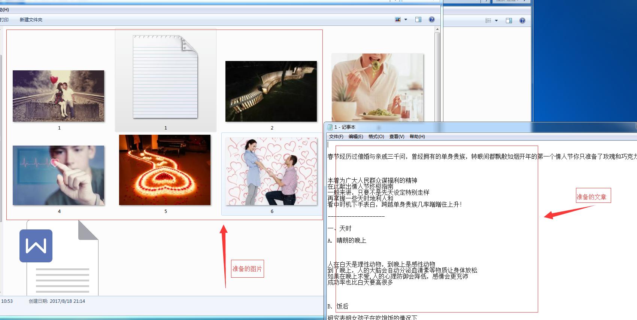637x320 pixels.
Task: Click the line '在此献出情人节终极指南' in Notepad
Action: pos(360,186)
